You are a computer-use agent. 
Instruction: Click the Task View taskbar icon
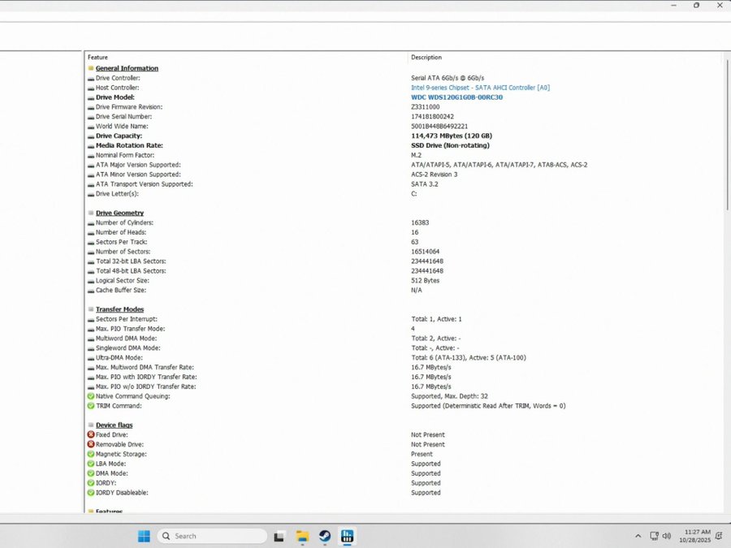(279, 536)
